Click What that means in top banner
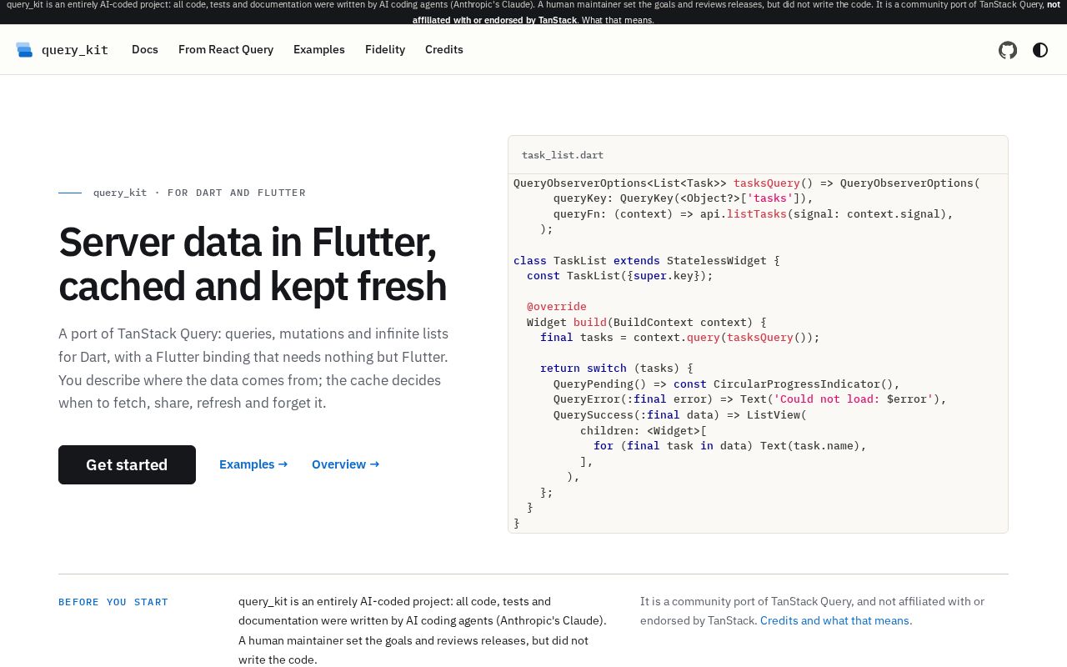1067x667 pixels. 618,20
